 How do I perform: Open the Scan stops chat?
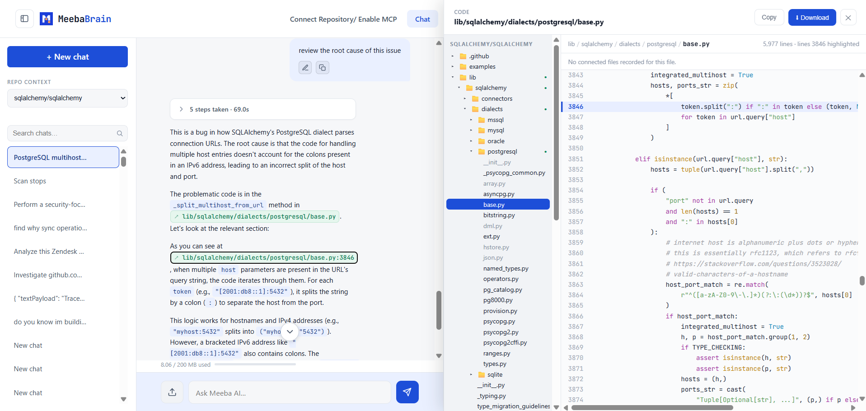coord(63,181)
